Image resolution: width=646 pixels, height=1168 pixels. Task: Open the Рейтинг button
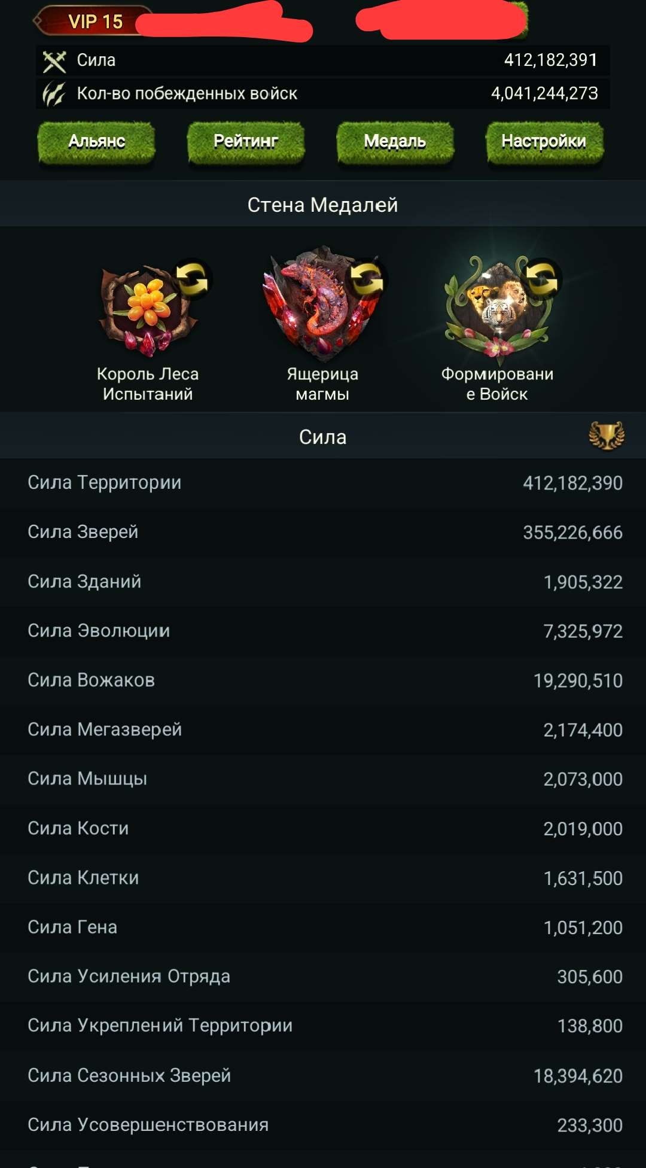tap(246, 142)
